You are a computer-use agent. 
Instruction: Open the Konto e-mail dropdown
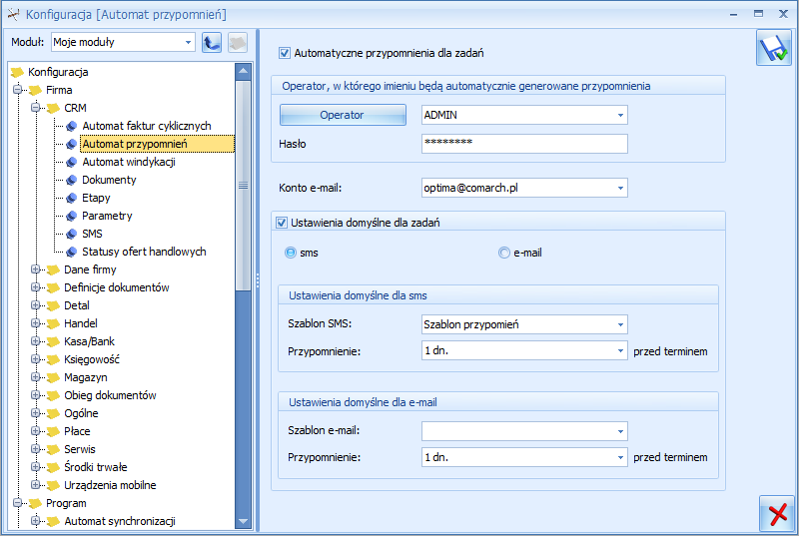click(620, 188)
